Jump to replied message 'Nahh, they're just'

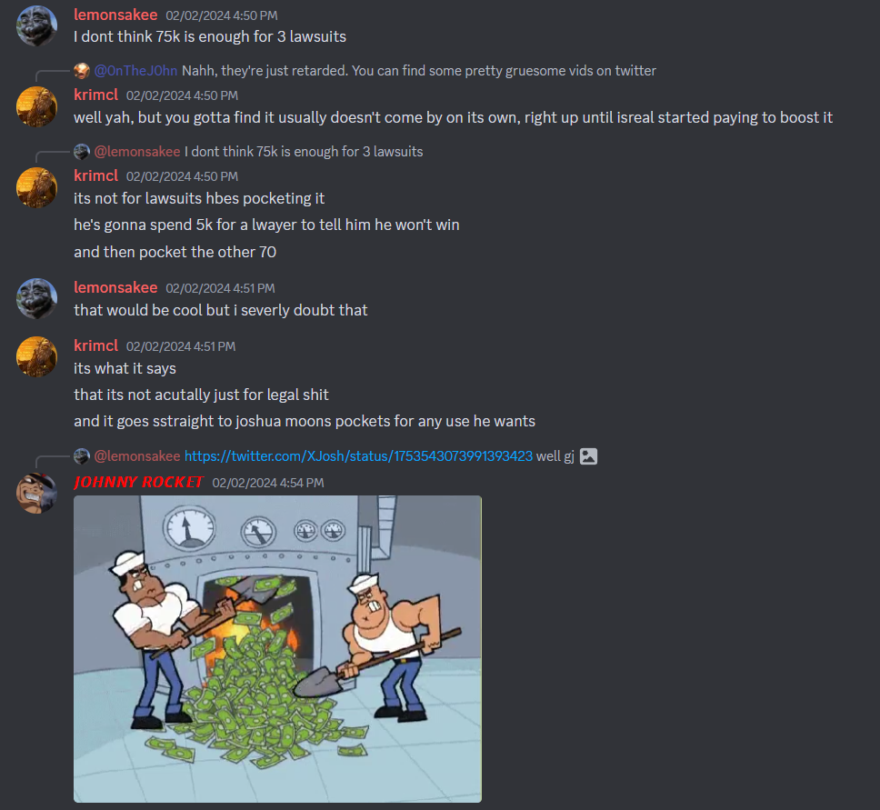pyautogui.click(x=419, y=71)
